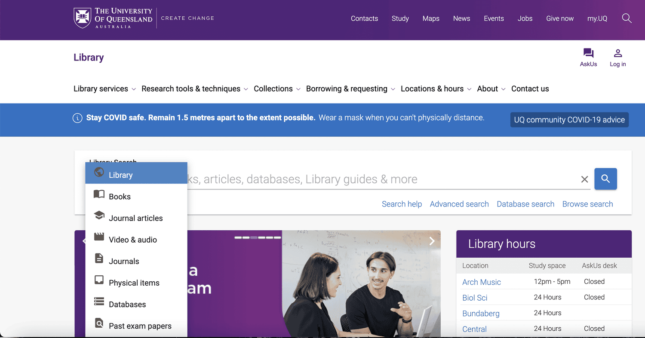
Task: Open my.UQ in the top header
Action: tap(597, 18)
